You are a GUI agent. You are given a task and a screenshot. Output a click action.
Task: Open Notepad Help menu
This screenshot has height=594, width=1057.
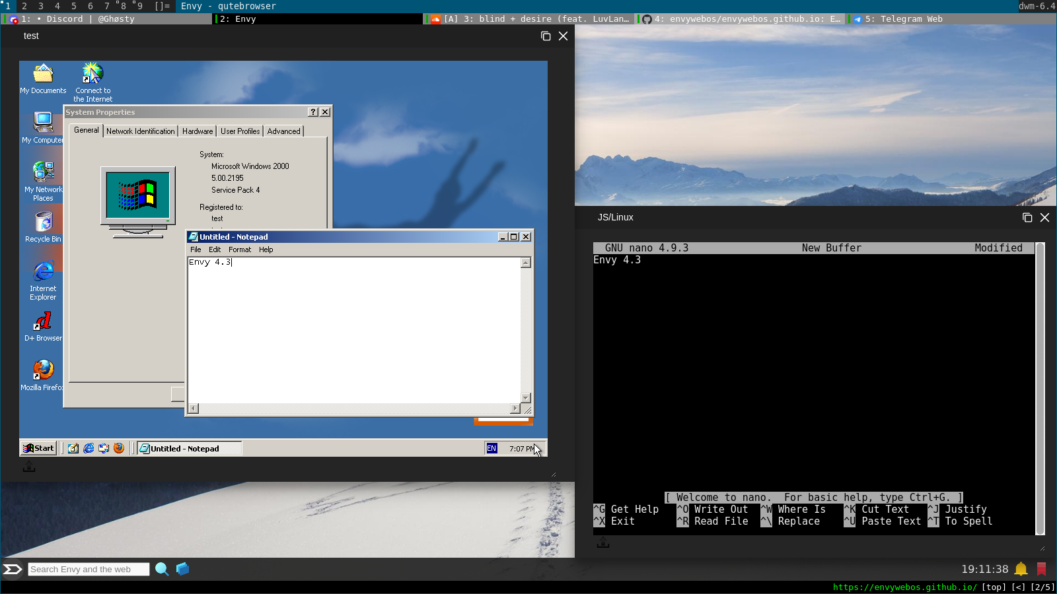[x=266, y=249]
